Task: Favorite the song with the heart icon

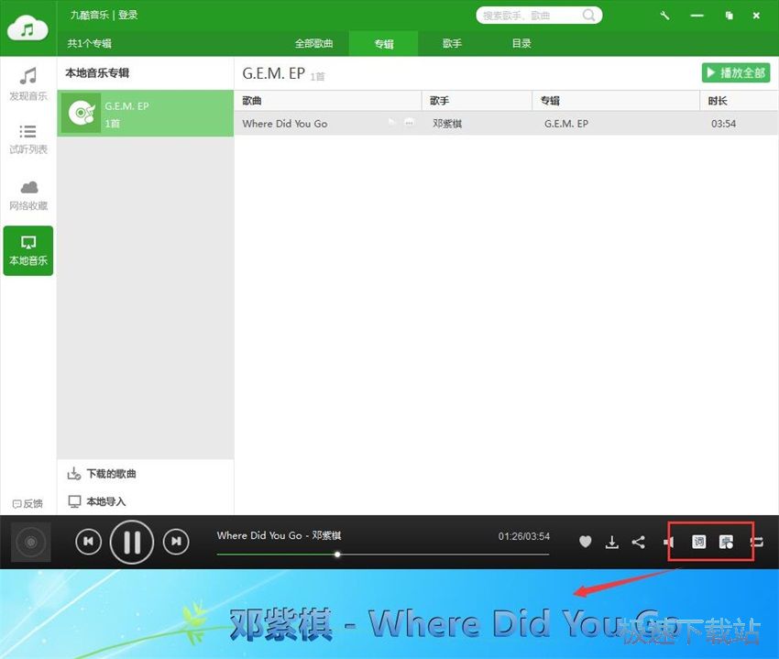Action: pos(586,542)
